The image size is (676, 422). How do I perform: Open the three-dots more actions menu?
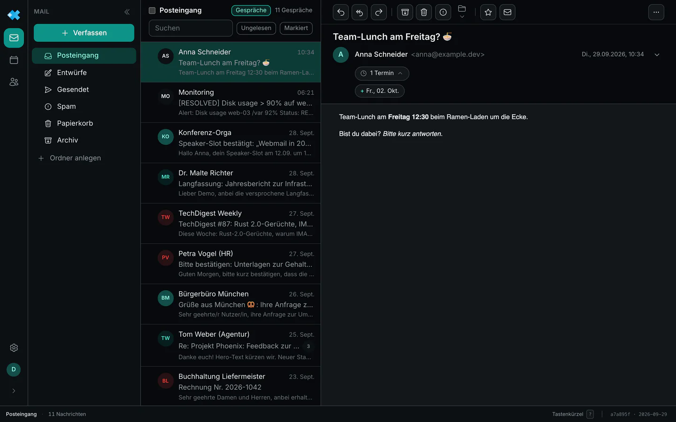(x=656, y=12)
